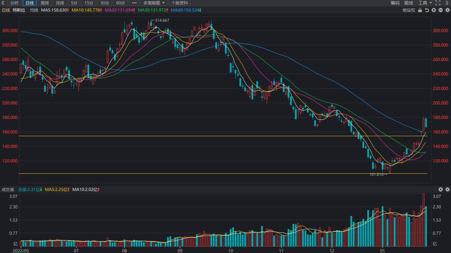Toggle the 前复权 adjustment mode
This screenshot has width=451, height=253.
click(409, 10)
